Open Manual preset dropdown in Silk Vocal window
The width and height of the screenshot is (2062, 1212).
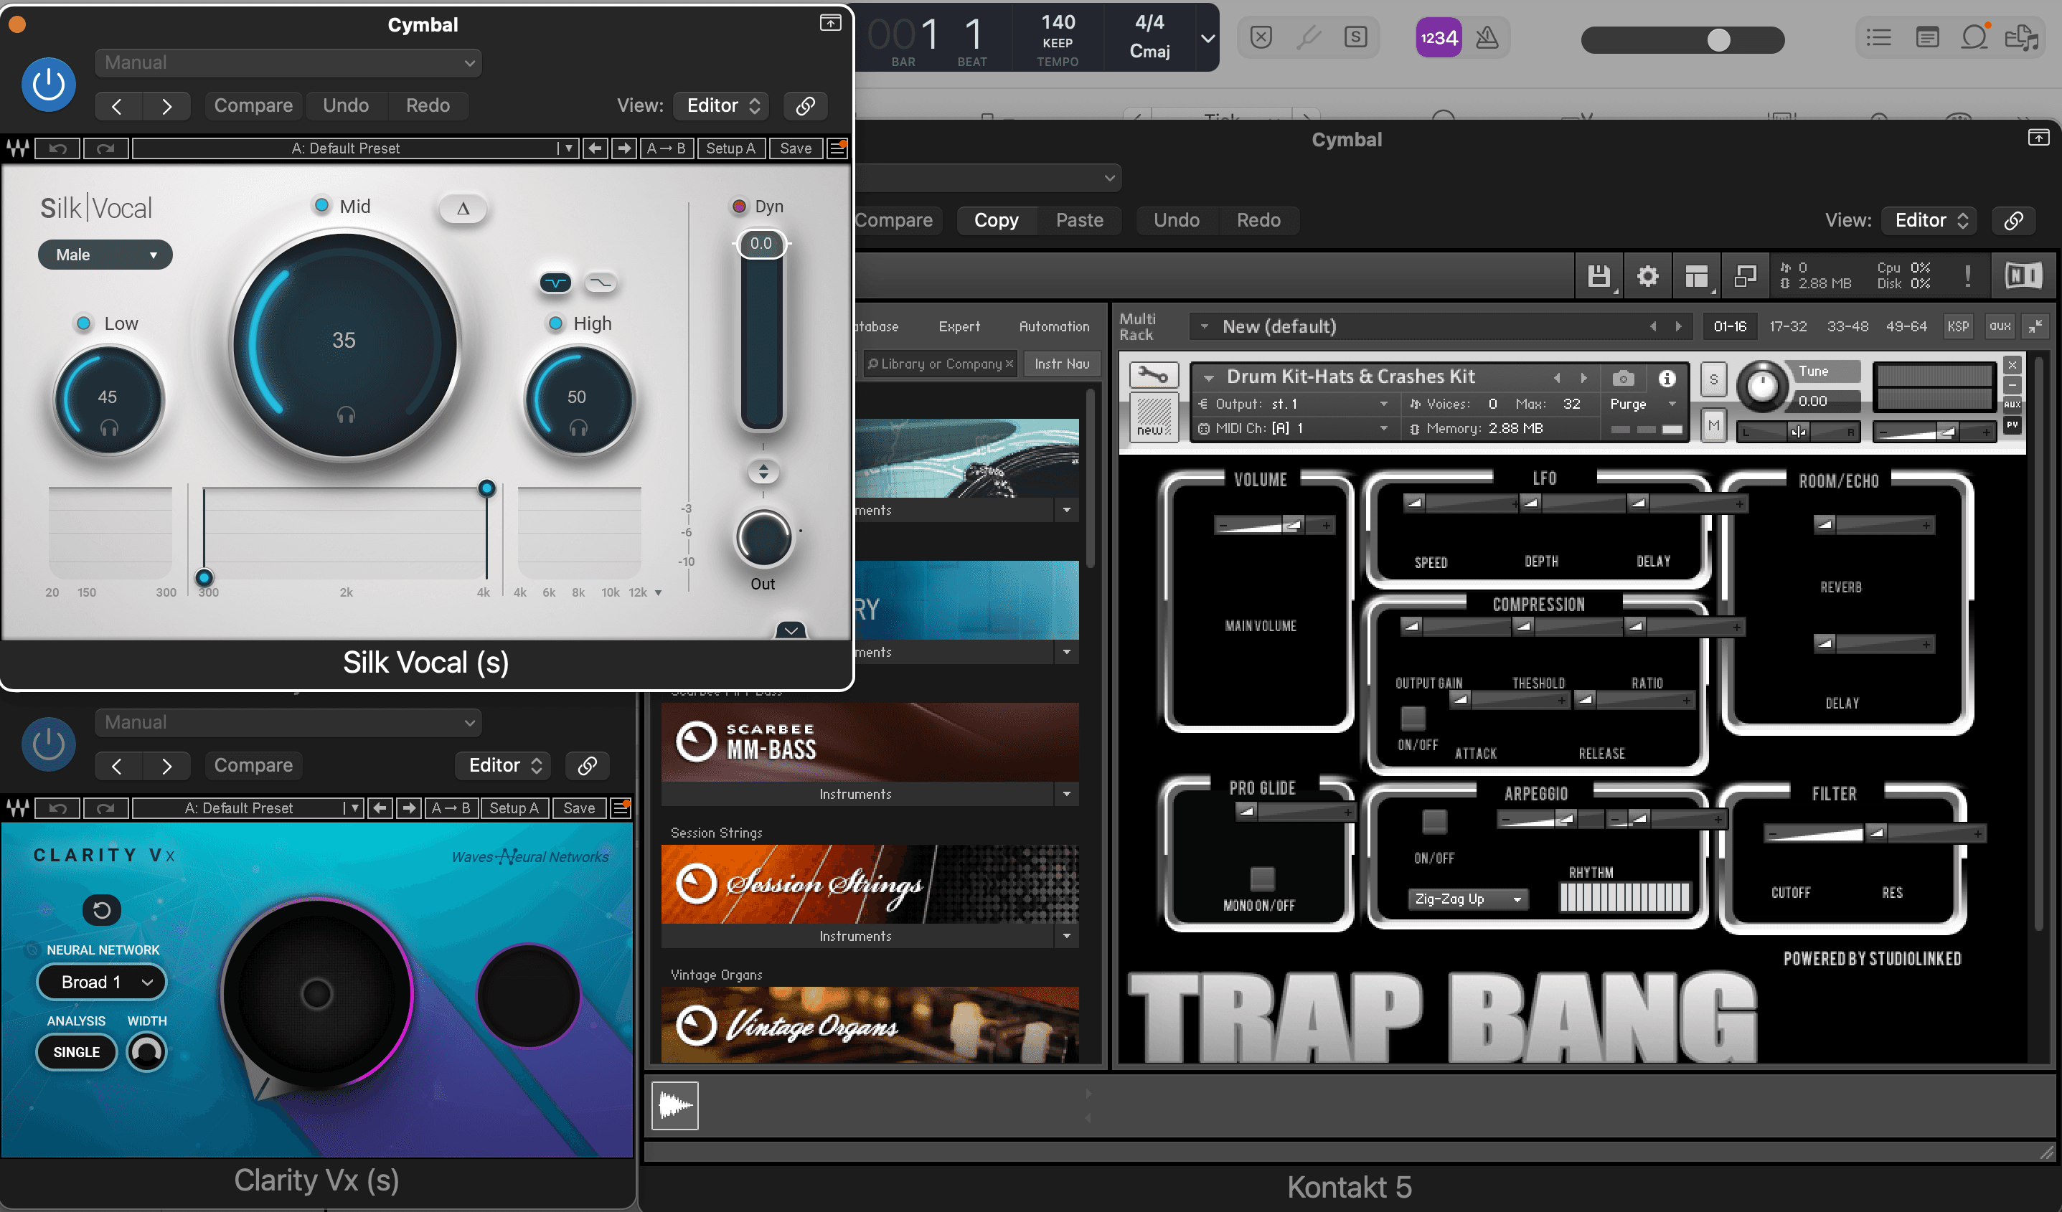tap(288, 63)
